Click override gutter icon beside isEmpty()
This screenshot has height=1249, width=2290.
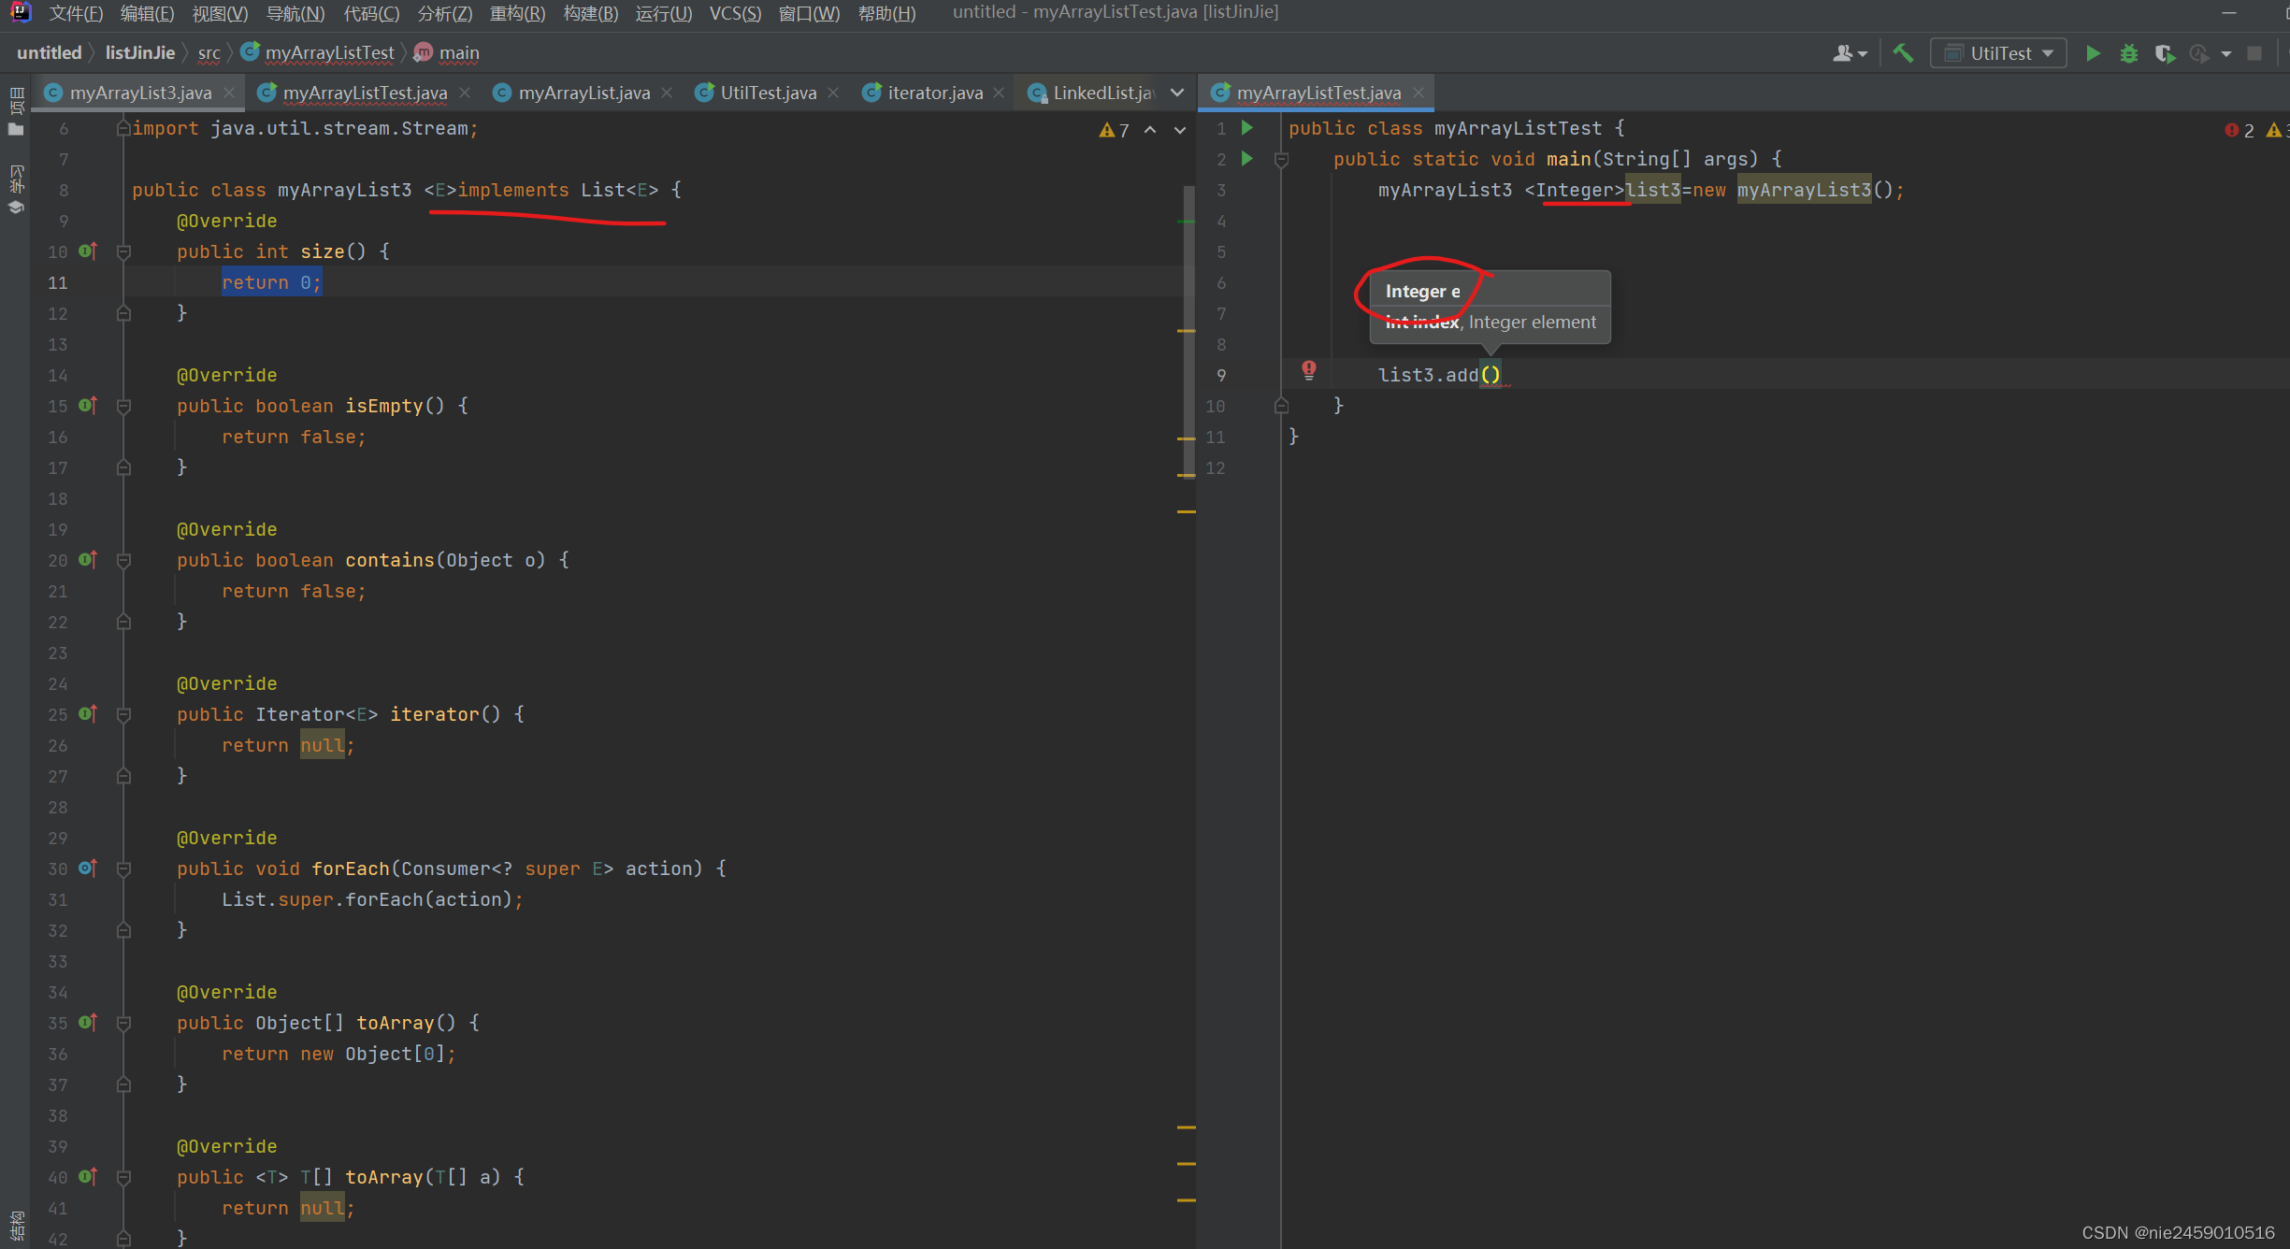coord(88,405)
